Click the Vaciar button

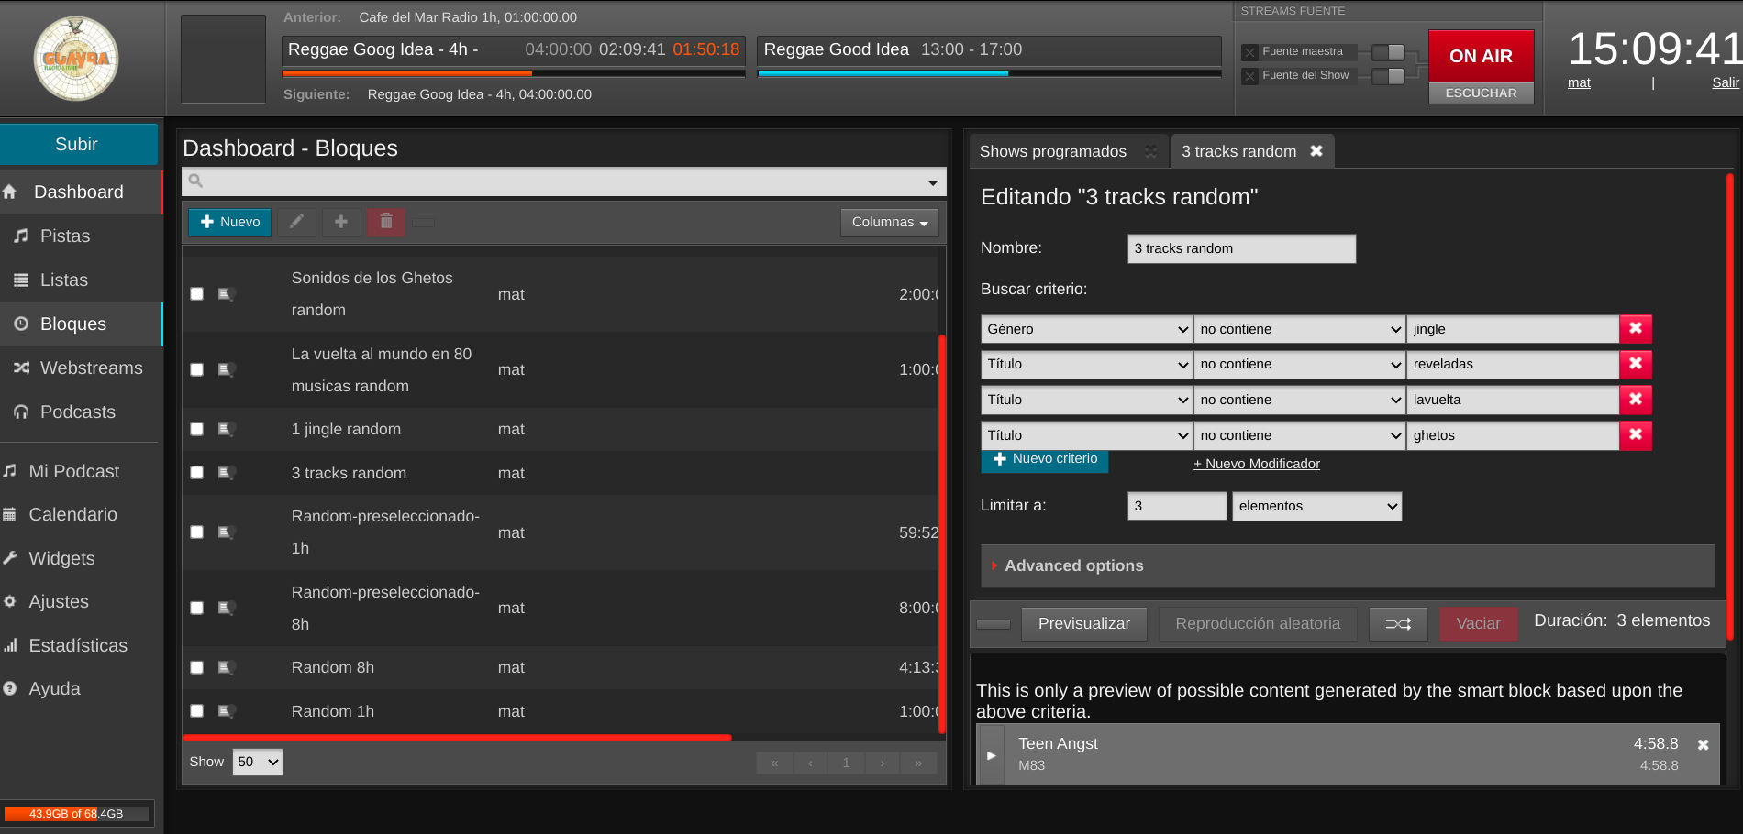1478,624
